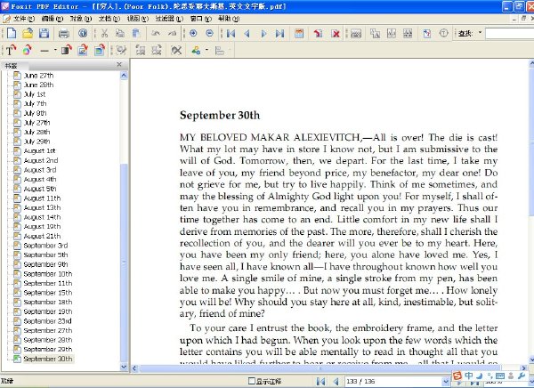
Task: Select the insert image tool
Action: point(83,51)
